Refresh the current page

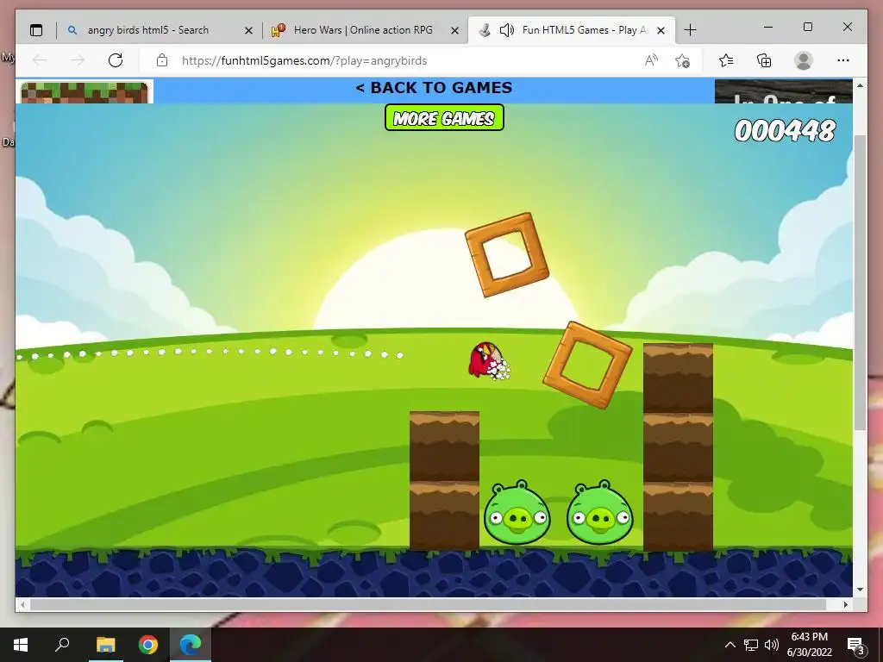pos(116,60)
